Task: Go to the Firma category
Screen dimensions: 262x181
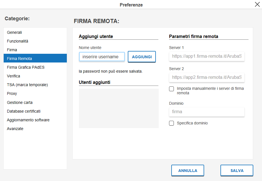Action: 35,50
